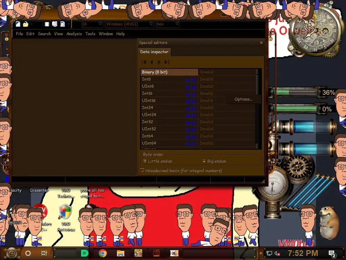This screenshot has width=346, height=260.
Task: Select Big endian byte order
Action: pos(214,161)
